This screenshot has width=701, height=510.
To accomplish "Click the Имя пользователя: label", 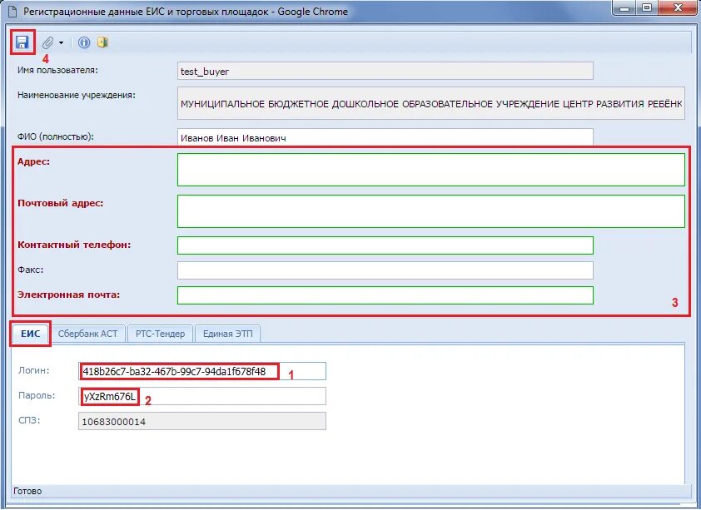I will click(57, 70).
